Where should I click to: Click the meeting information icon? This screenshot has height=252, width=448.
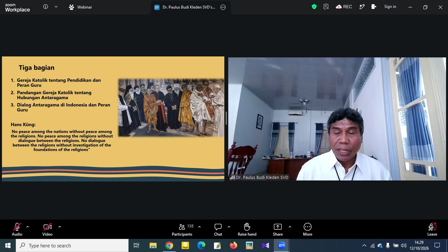coord(46,7)
